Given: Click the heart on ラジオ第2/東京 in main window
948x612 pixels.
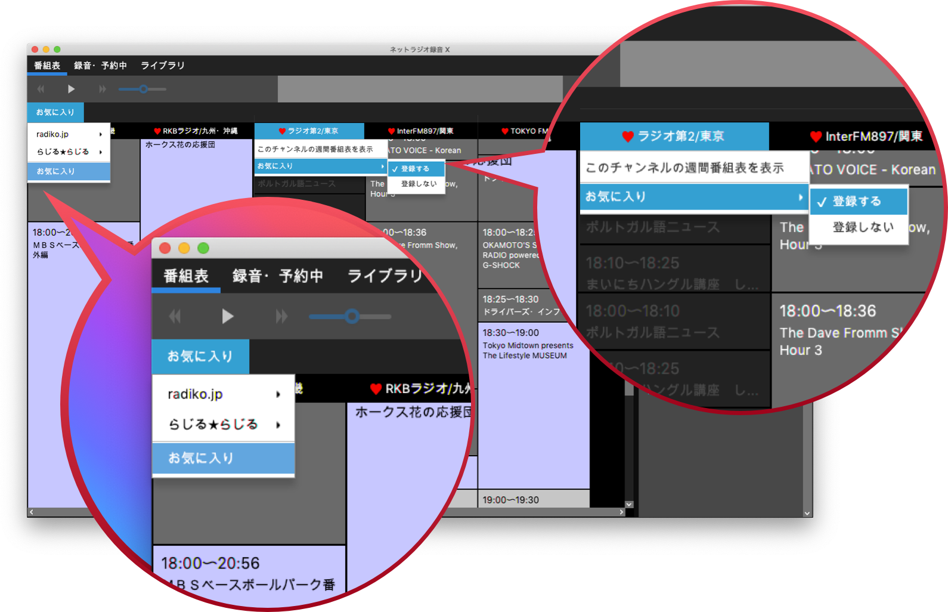Looking at the screenshot, I should (282, 131).
